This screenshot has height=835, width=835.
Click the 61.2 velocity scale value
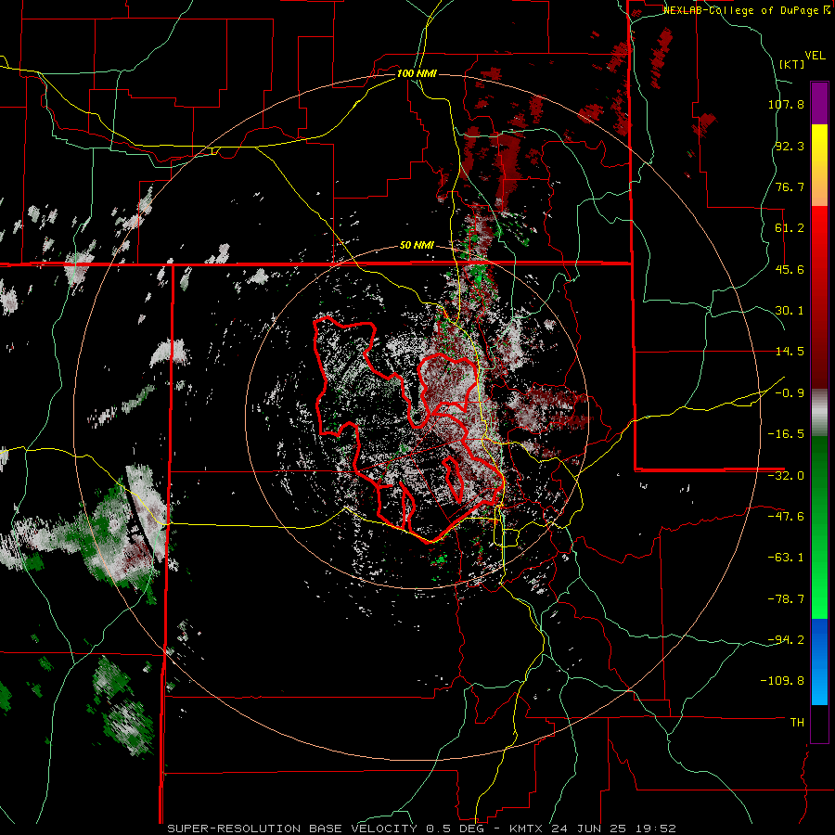point(790,228)
